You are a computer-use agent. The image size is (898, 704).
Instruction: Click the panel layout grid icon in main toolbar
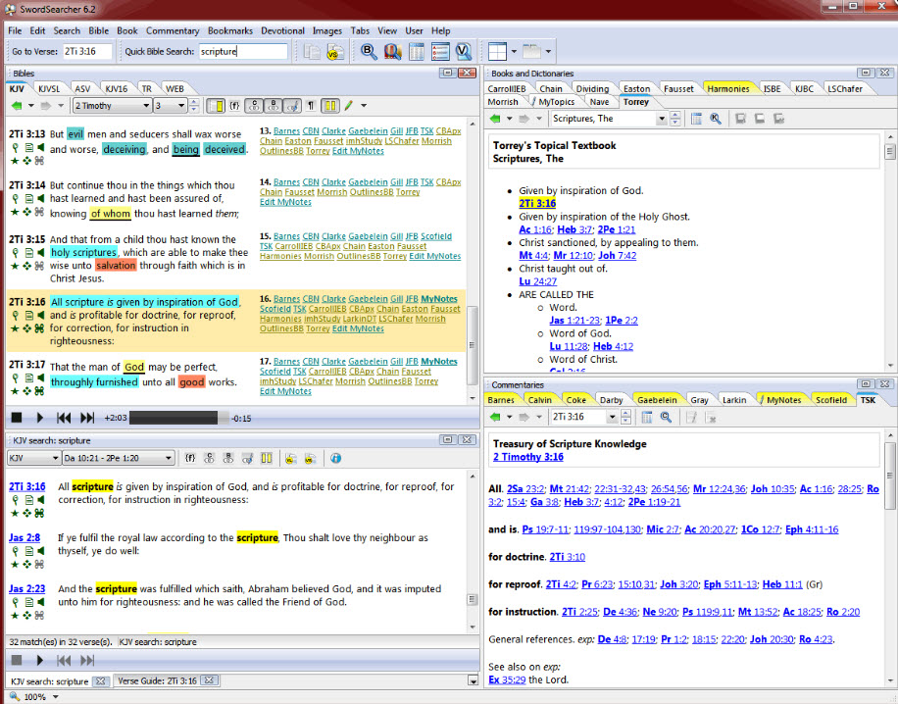click(497, 52)
